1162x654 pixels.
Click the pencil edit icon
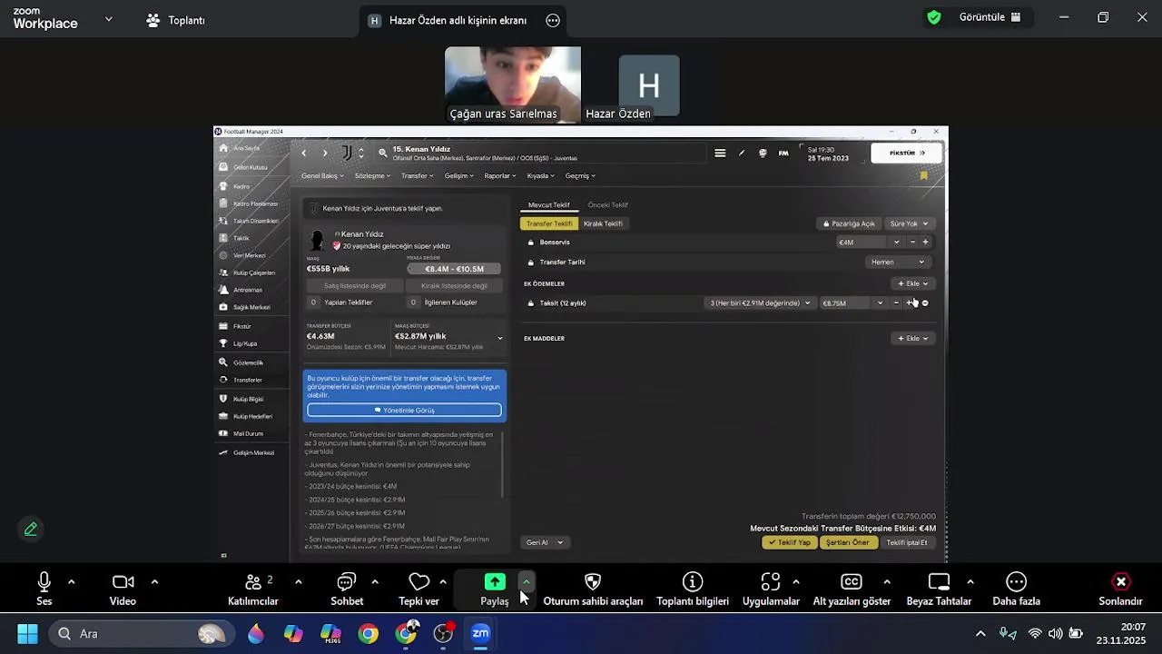(742, 153)
